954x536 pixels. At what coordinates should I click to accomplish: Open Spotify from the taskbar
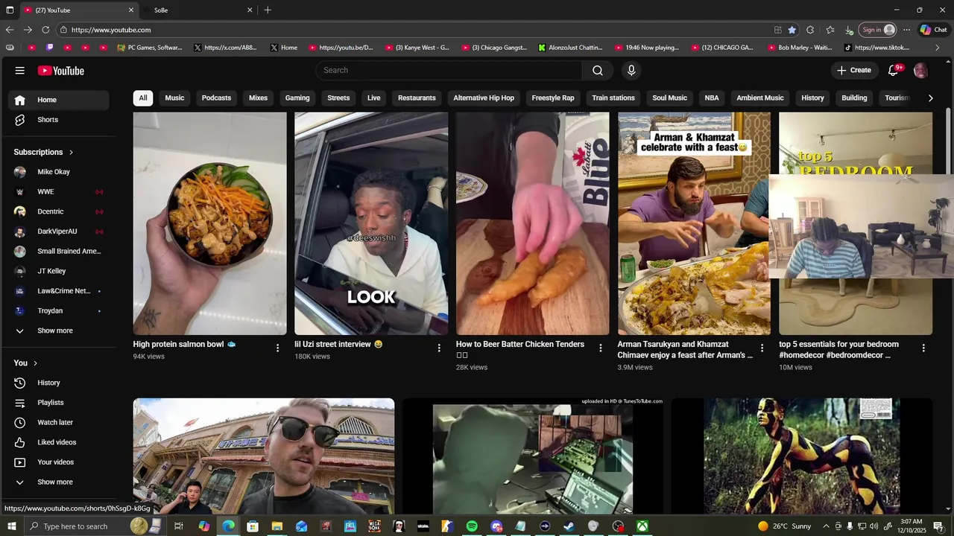coord(472,526)
